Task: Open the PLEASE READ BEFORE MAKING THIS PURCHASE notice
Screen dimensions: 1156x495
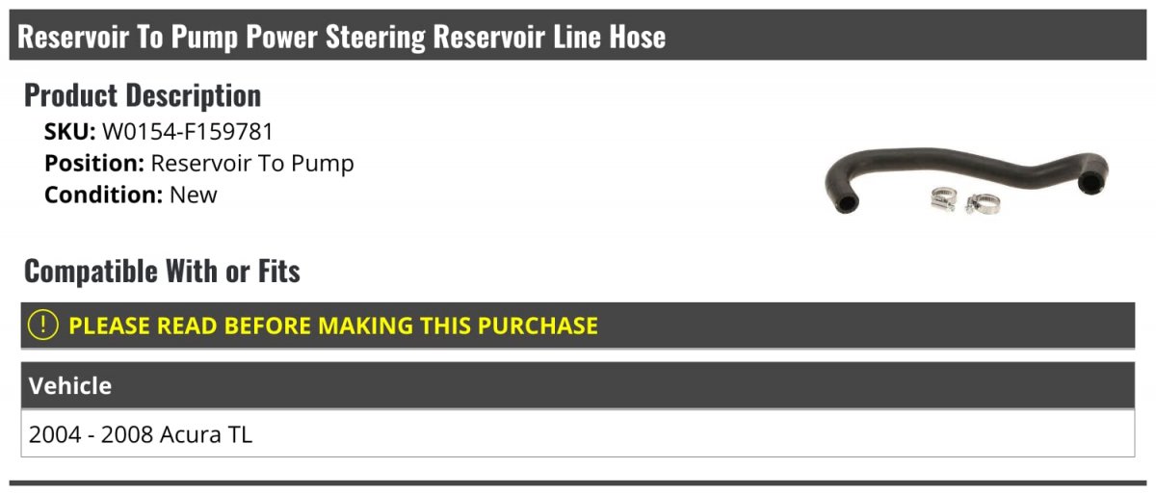Action: coord(333,326)
